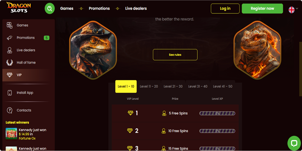Click the Register now button
Screen dimensions: 302x151
coord(262,9)
